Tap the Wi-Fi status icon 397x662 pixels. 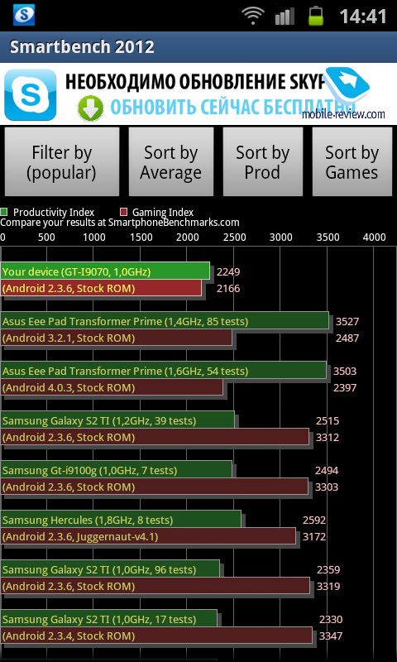(x=253, y=16)
